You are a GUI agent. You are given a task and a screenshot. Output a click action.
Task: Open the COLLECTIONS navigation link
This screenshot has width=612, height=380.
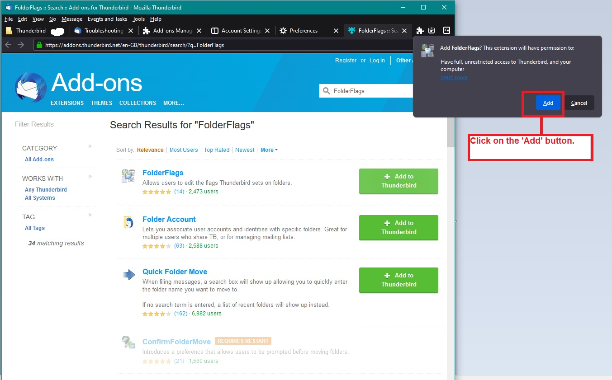coord(138,103)
